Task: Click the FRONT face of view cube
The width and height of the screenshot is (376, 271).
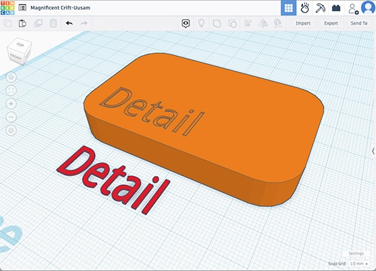Action: point(16,57)
